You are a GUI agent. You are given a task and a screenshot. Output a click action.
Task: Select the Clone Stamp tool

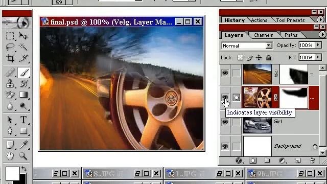(x=10, y=84)
